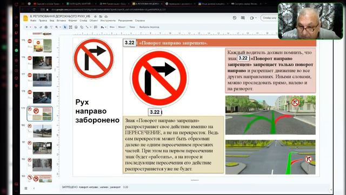Open the comment history icon

point(243,18)
